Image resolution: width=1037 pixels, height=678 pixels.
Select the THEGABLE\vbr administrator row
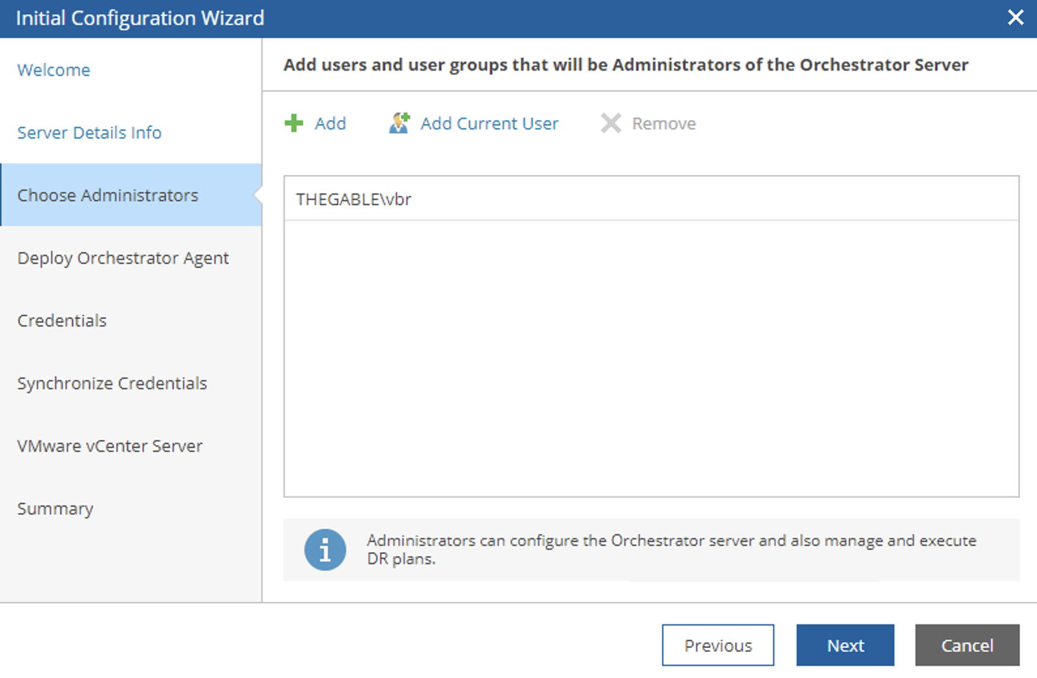(651, 199)
